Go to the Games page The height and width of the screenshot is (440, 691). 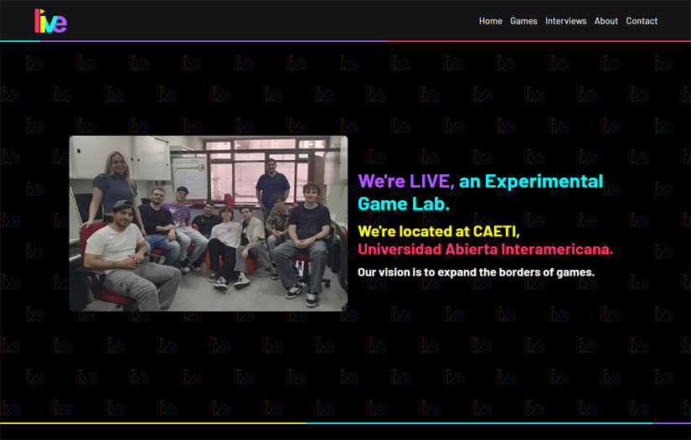[523, 21]
